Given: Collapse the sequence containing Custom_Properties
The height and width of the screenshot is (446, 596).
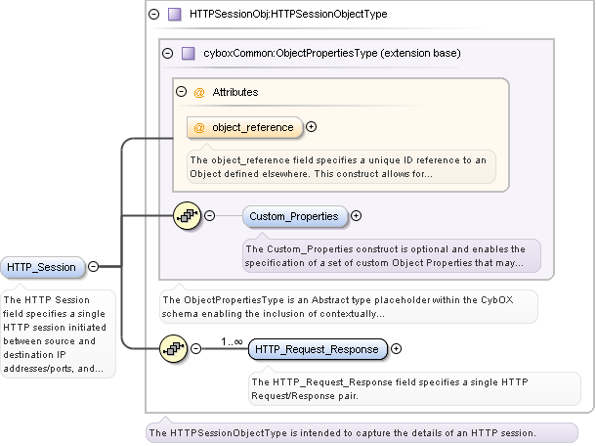Looking at the screenshot, I should coord(210,216).
